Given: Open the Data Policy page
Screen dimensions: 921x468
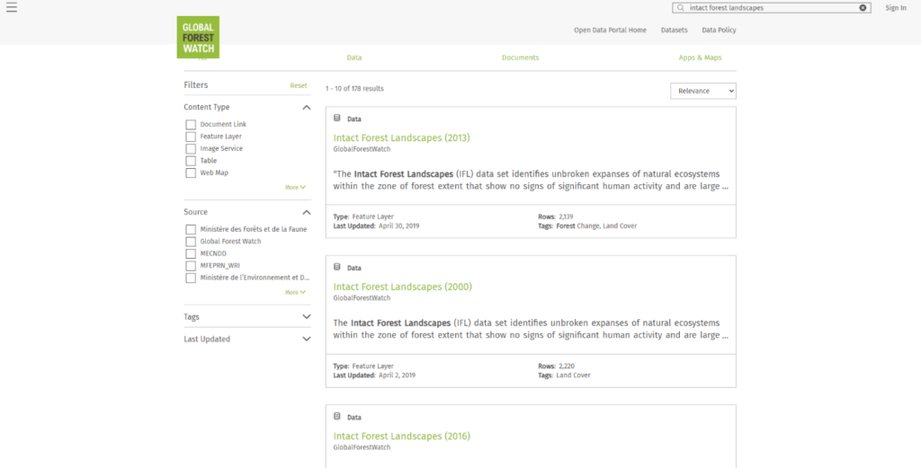Looking at the screenshot, I should pyautogui.click(x=719, y=30).
